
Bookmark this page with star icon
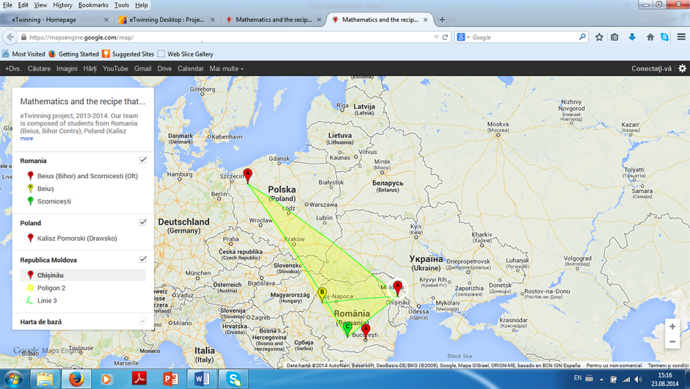[x=599, y=37]
